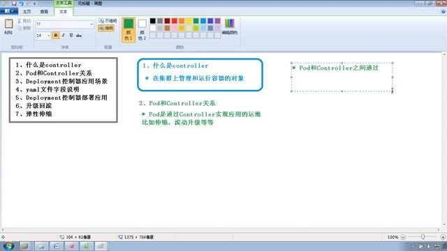Pick the pink color swatch

coord(174,28)
